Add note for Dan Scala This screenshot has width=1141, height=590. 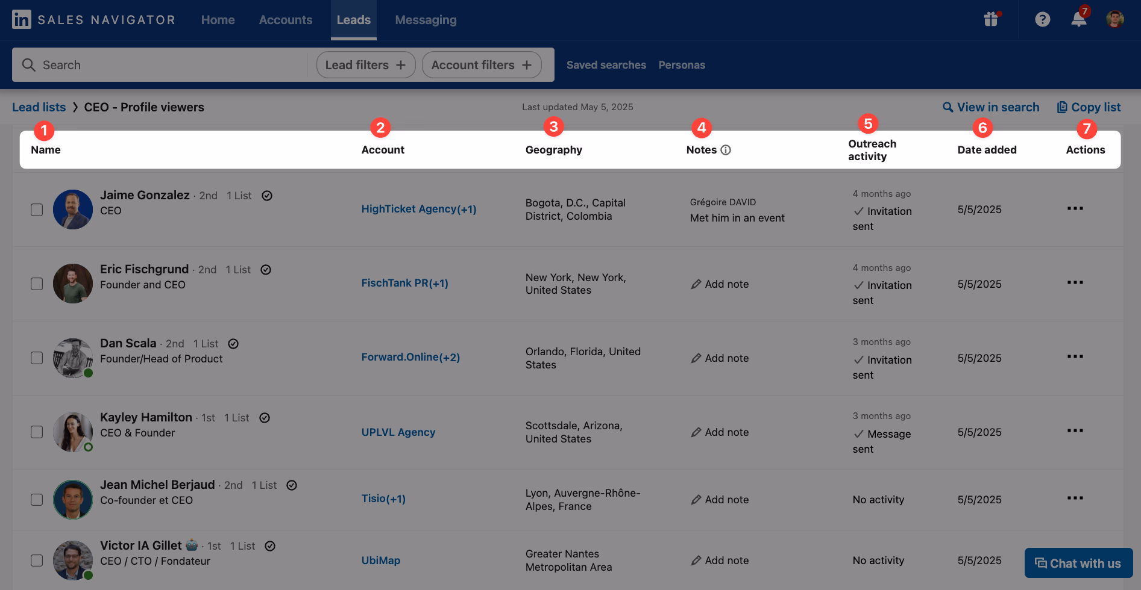point(720,358)
